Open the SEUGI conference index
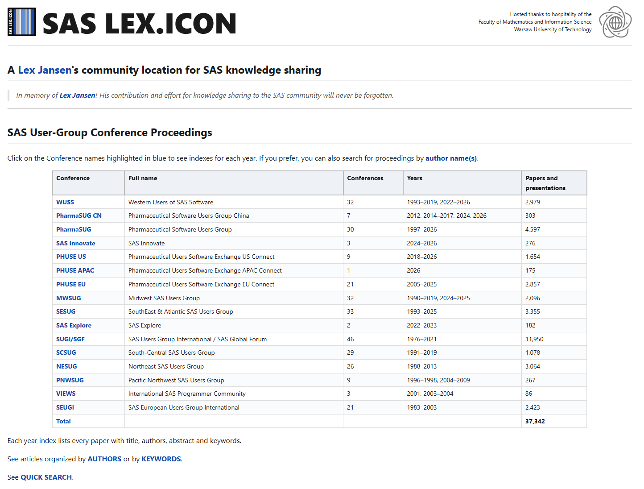This screenshot has width=644, height=489. [x=65, y=407]
